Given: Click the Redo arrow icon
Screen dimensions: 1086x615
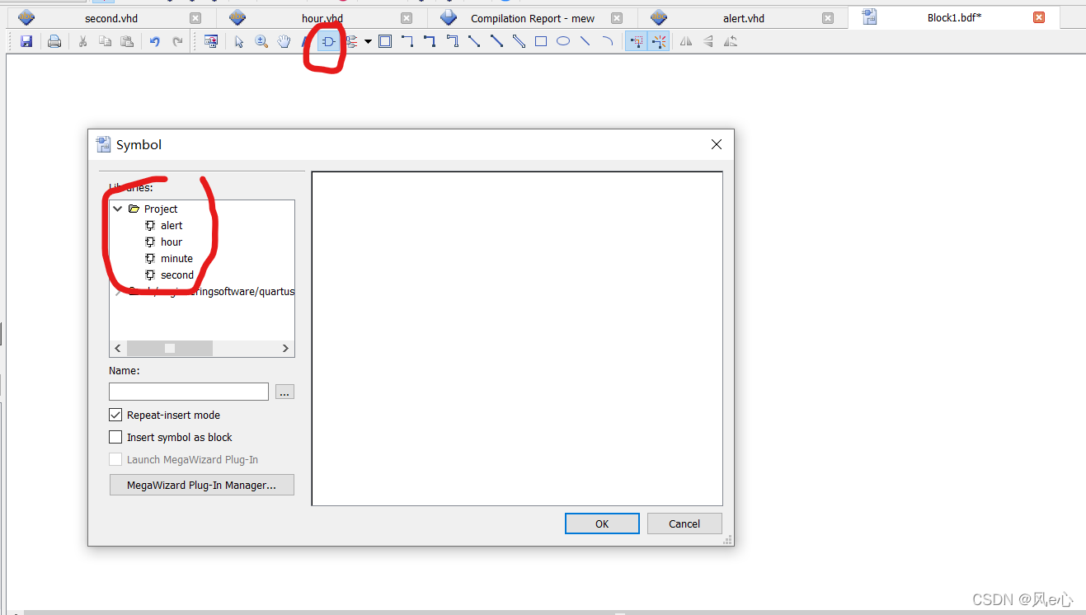Looking at the screenshot, I should [x=177, y=41].
